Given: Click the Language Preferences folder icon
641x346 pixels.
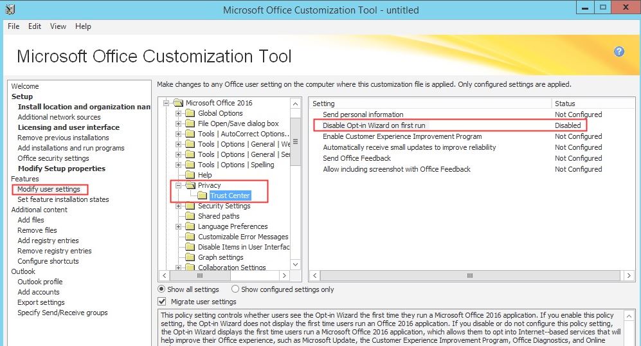Looking at the screenshot, I should (x=190, y=226).
